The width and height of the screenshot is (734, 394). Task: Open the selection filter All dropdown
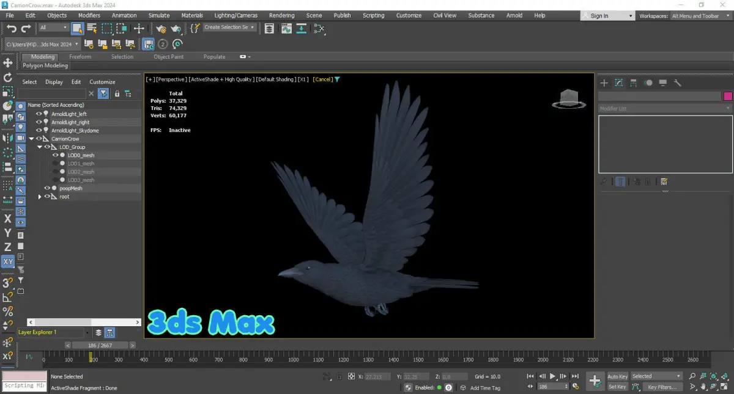53,27
